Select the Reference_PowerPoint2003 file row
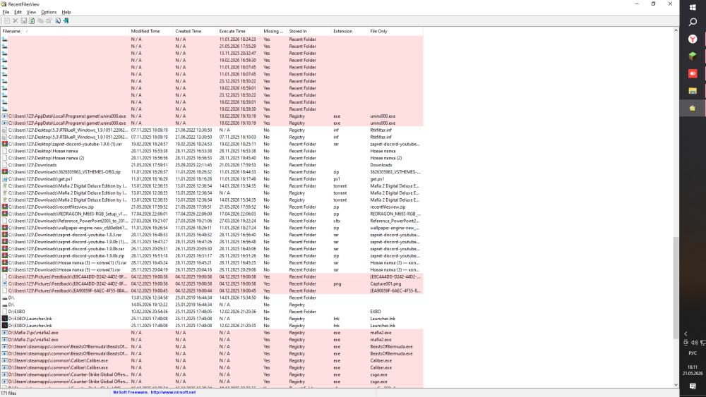 (x=212, y=221)
